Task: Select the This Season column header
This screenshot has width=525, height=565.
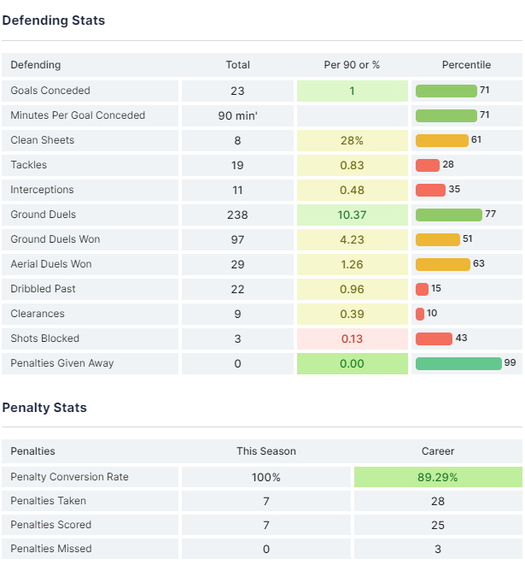Action: tap(266, 451)
